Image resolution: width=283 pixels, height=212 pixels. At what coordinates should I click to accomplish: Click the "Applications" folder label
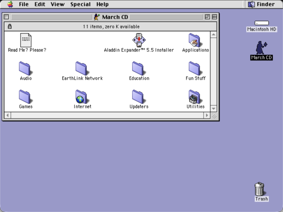[x=195, y=50]
